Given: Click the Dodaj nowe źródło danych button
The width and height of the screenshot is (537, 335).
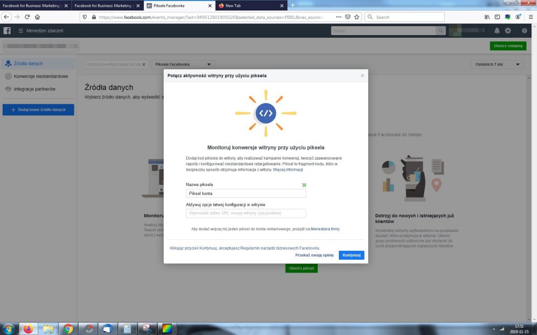Looking at the screenshot, I should click(x=38, y=110).
